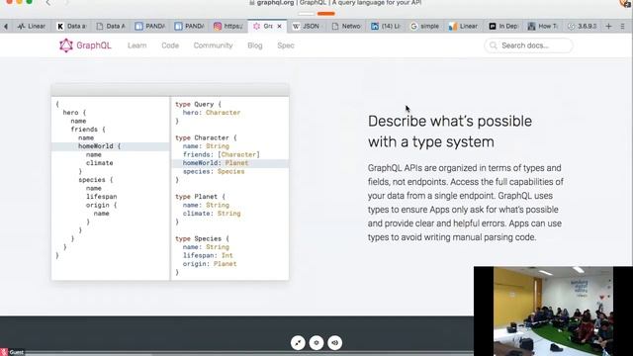633x356 pixels.
Task: Switch to the In Dep tab
Action: tap(503, 27)
